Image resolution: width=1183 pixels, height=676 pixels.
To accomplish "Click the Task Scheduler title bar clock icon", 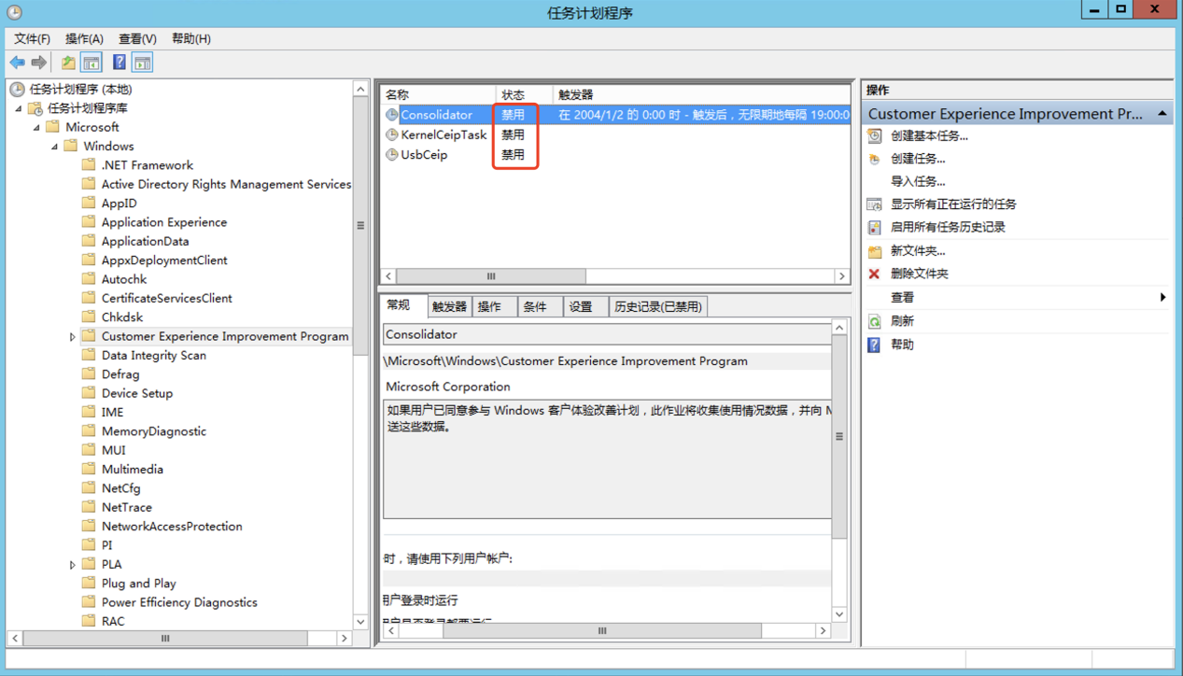I will (x=14, y=12).
